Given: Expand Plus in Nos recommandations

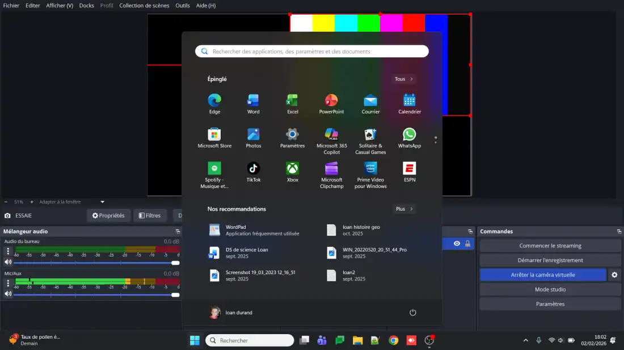Looking at the screenshot, I should coord(404,209).
